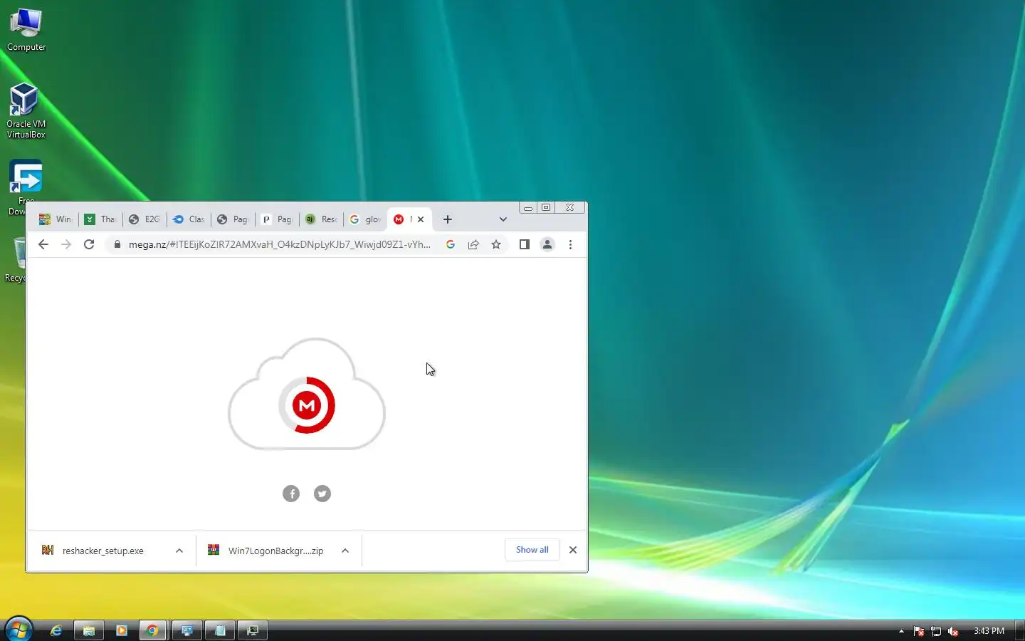Switch to the 'Res' tab
The image size is (1025, 641).
click(321, 219)
